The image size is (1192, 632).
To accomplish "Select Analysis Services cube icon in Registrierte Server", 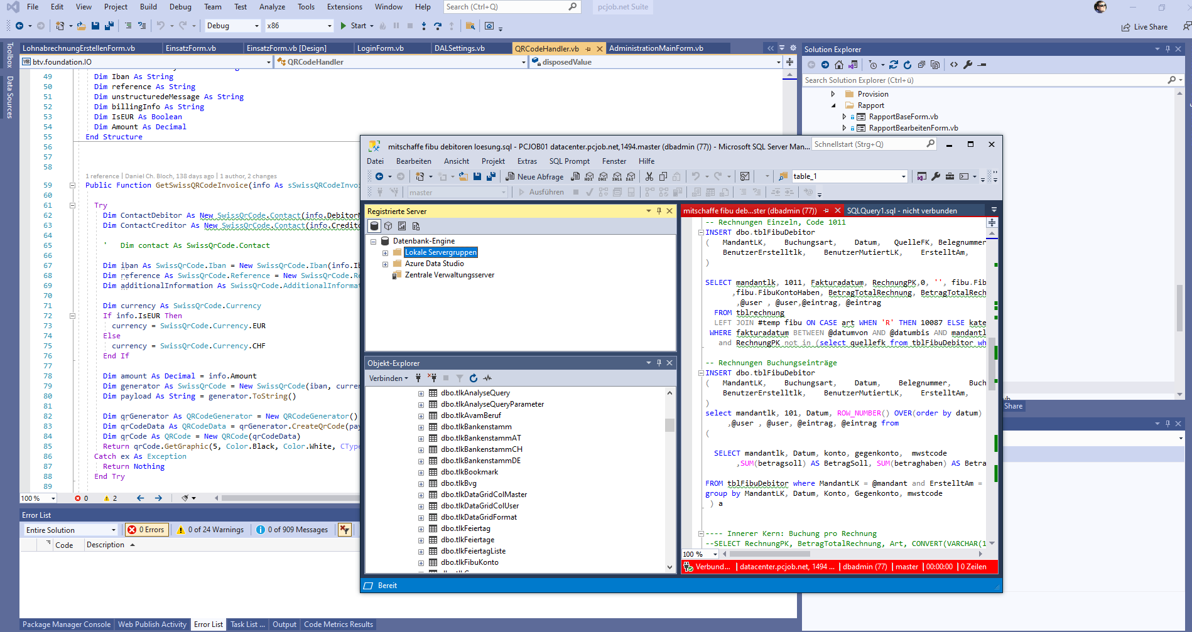I will 388,226.
